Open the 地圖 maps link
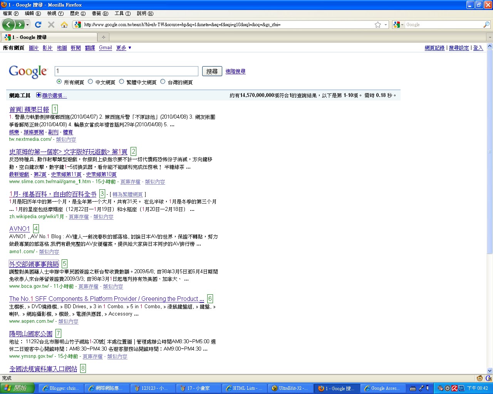 pyautogui.click(x=62, y=48)
